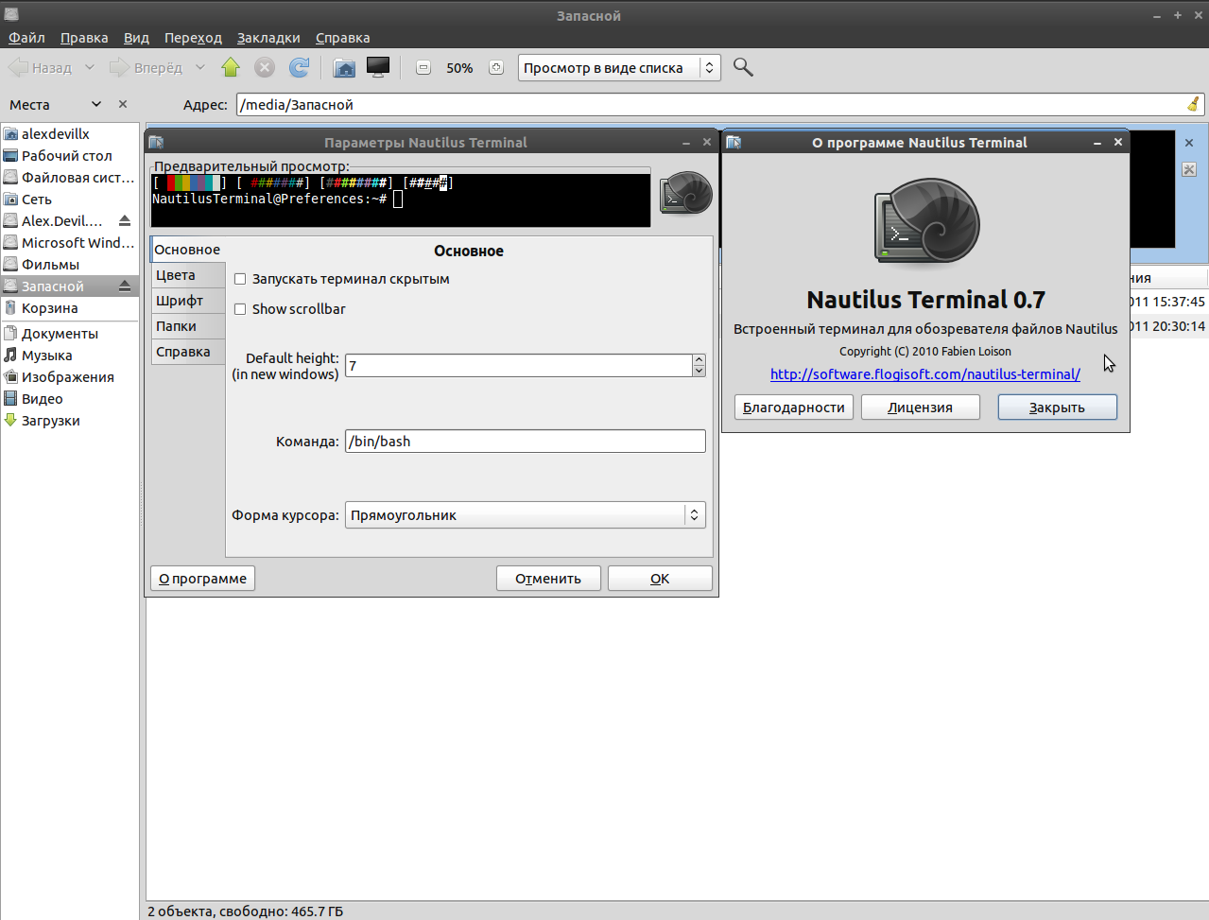Zoom in with plus icon
The width and height of the screenshot is (1209, 920).
(x=496, y=68)
